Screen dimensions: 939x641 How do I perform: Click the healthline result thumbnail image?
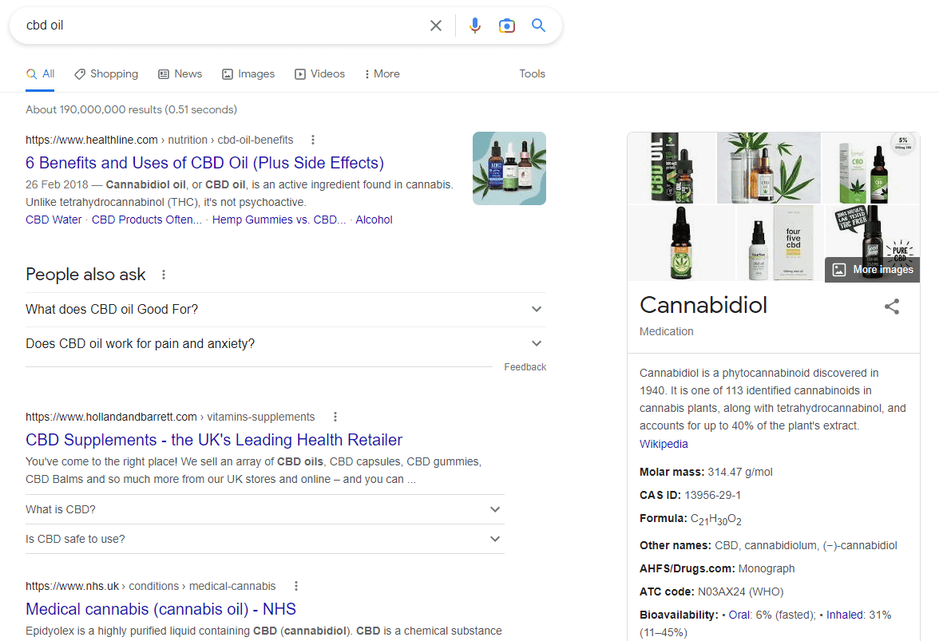[509, 168]
